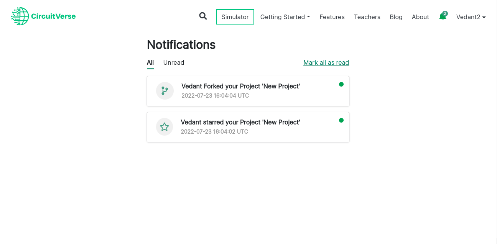Click the fork icon on the forked notification
The height and width of the screenshot is (244, 497).
tap(165, 91)
